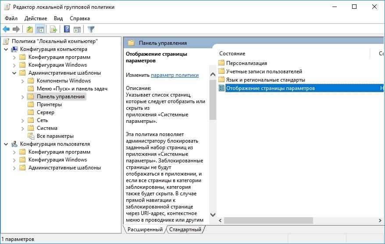Toggle the Show/Hide action pane icon

(x=77, y=29)
